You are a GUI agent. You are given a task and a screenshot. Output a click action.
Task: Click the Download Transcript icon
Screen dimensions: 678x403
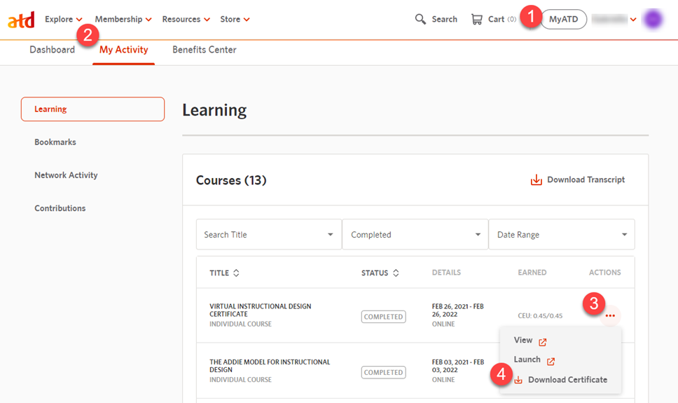537,180
